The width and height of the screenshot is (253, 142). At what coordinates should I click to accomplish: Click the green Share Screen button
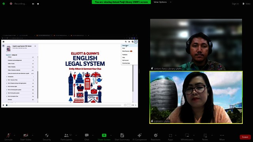(x=104, y=137)
